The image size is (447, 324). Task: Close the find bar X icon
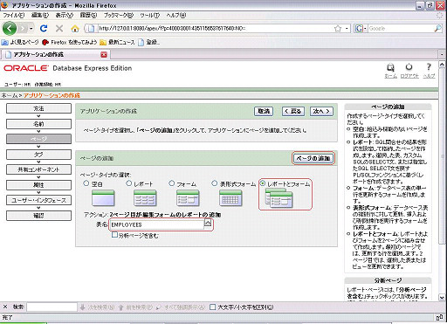click(x=5, y=307)
